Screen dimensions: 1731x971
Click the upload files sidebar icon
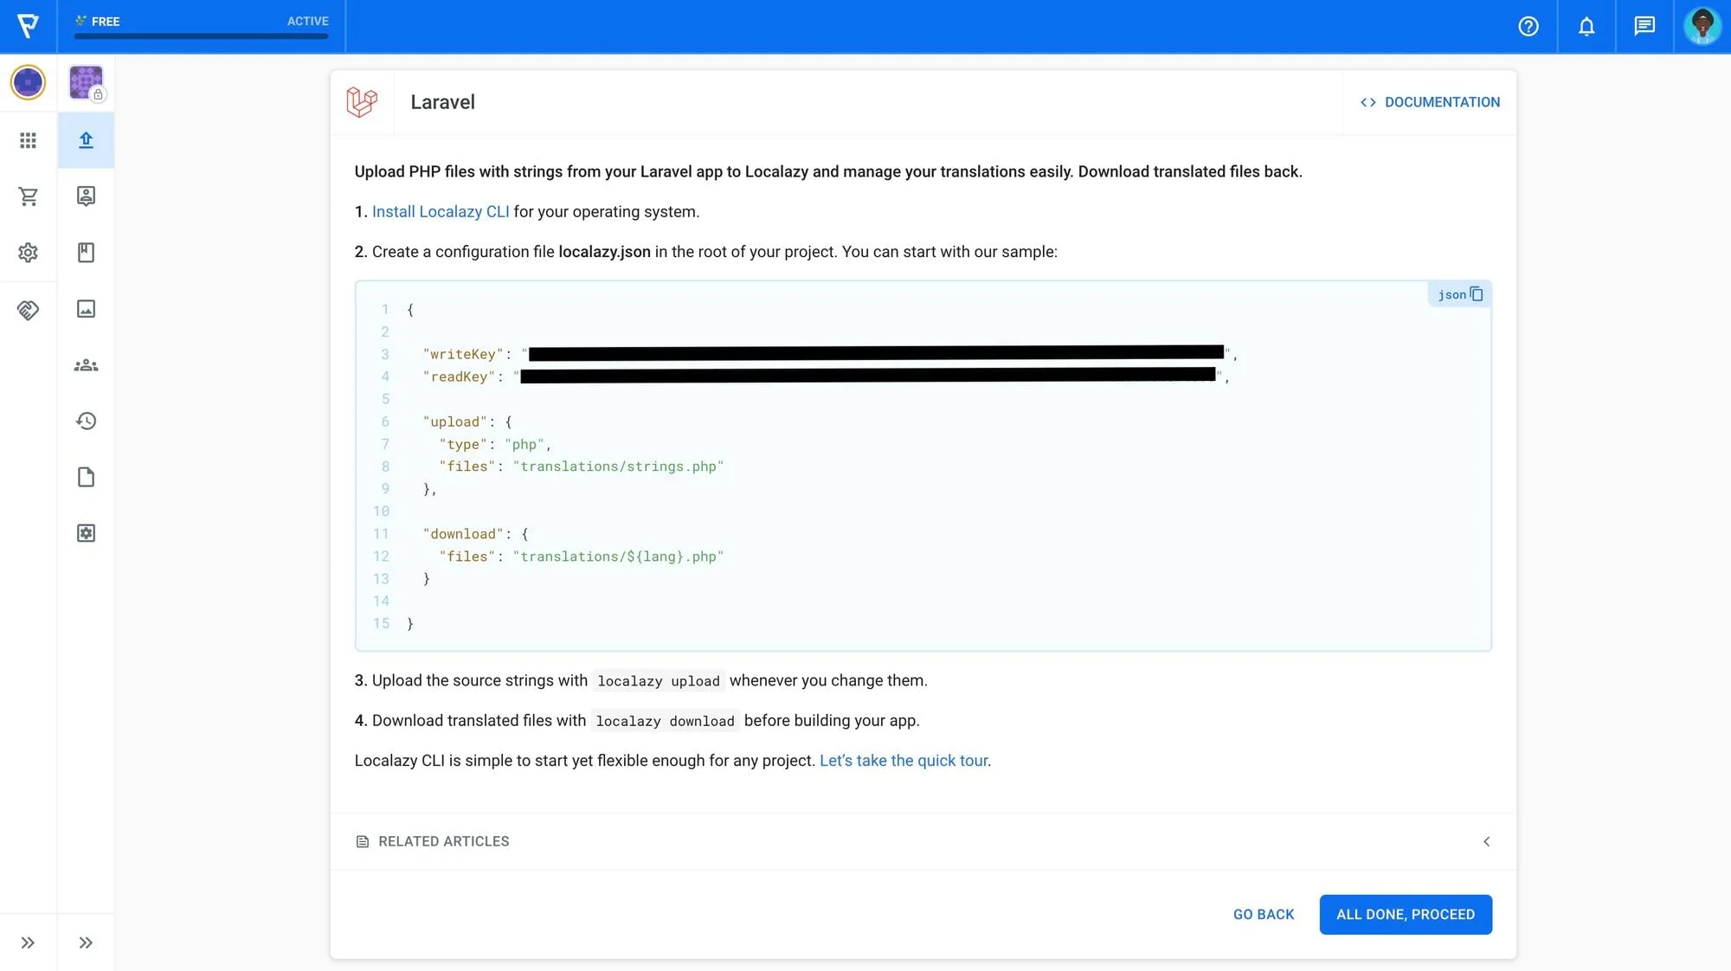point(86,140)
